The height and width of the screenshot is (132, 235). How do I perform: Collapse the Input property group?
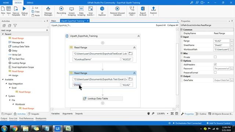click(181, 37)
